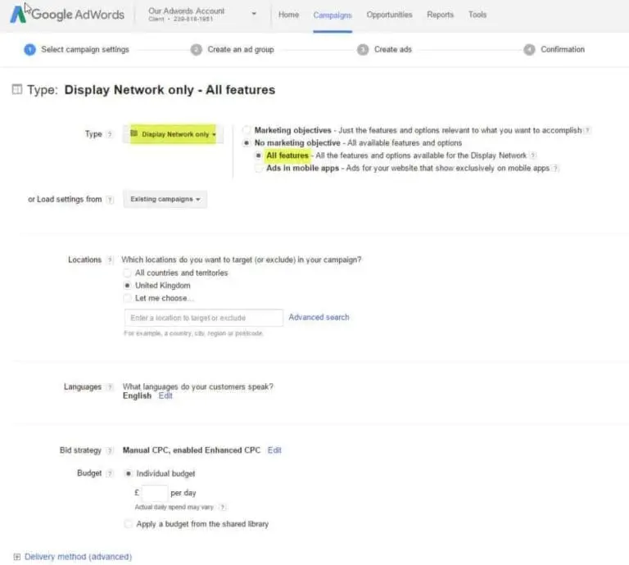
Task: Click the location to target or exclude field
Action: pyautogui.click(x=203, y=318)
